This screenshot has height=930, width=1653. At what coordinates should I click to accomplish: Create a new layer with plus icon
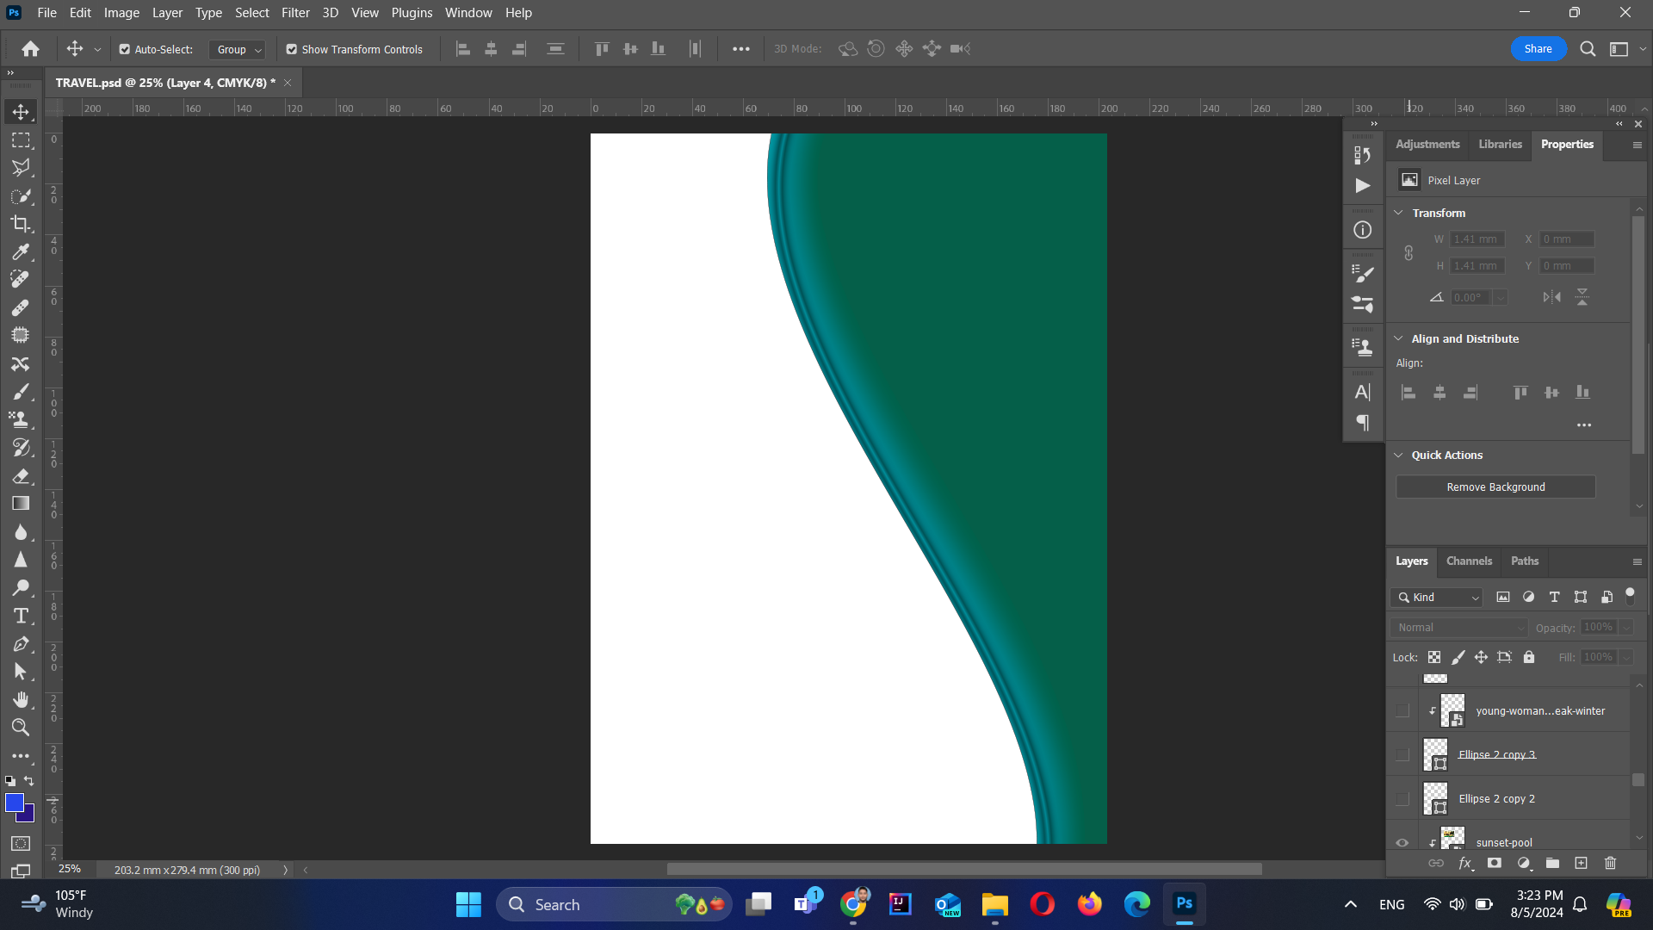(1581, 863)
